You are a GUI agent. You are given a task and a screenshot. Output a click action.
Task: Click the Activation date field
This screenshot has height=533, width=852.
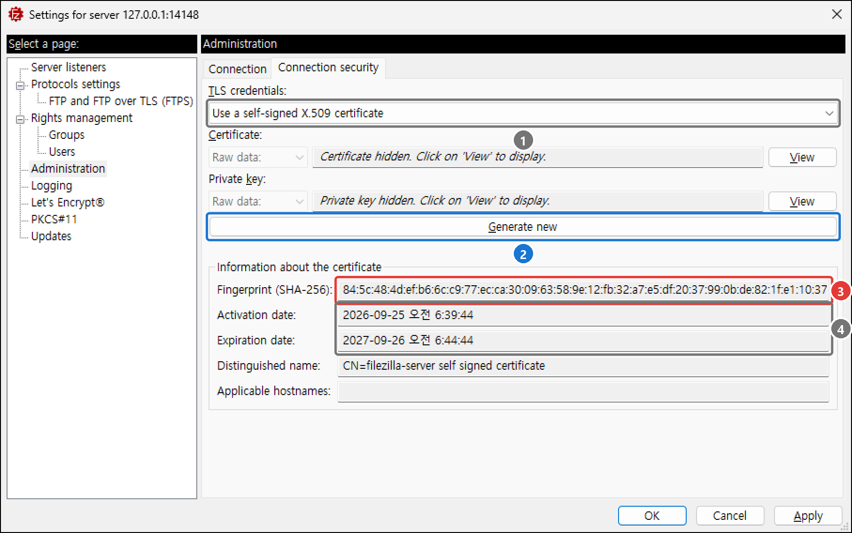pyautogui.click(x=583, y=315)
